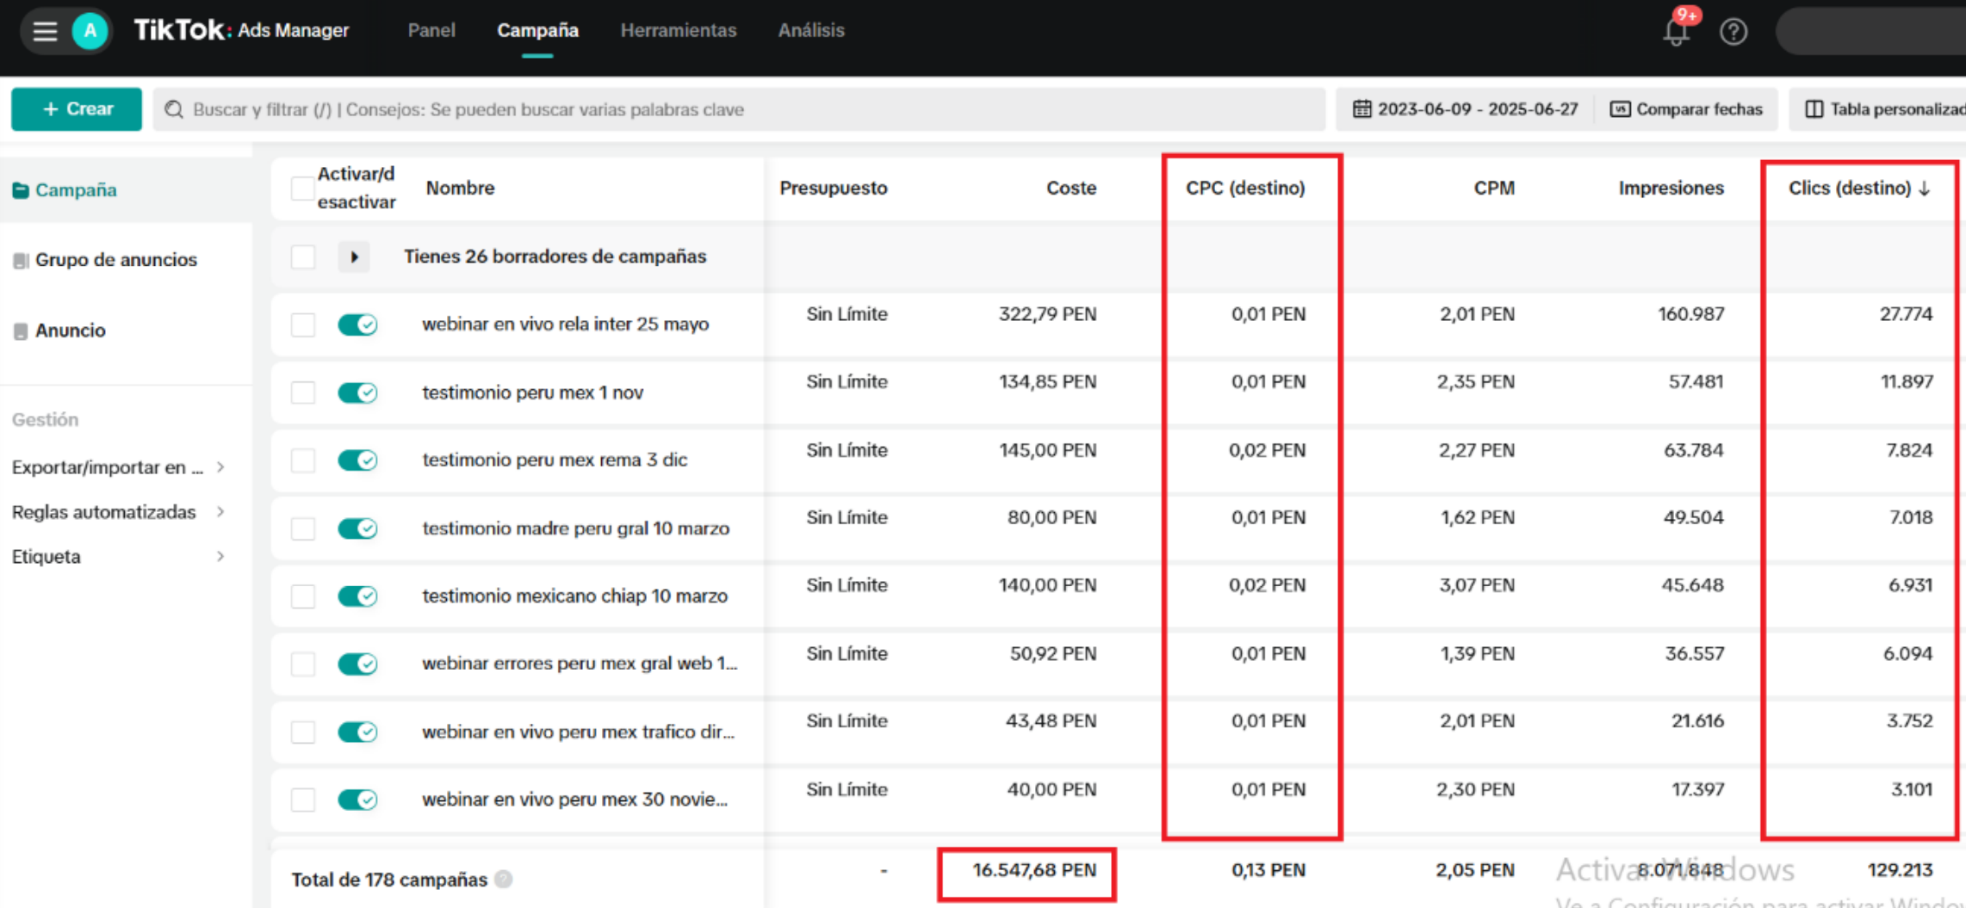Toggle off 'testimonio peru mex 1 nov' campaign
1966x908 pixels.
[357, 392]
